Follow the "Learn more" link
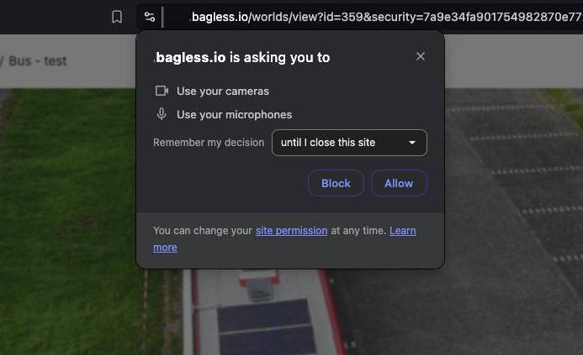Image resolution: width=583 pixels, height=355 pixels. 165,248
